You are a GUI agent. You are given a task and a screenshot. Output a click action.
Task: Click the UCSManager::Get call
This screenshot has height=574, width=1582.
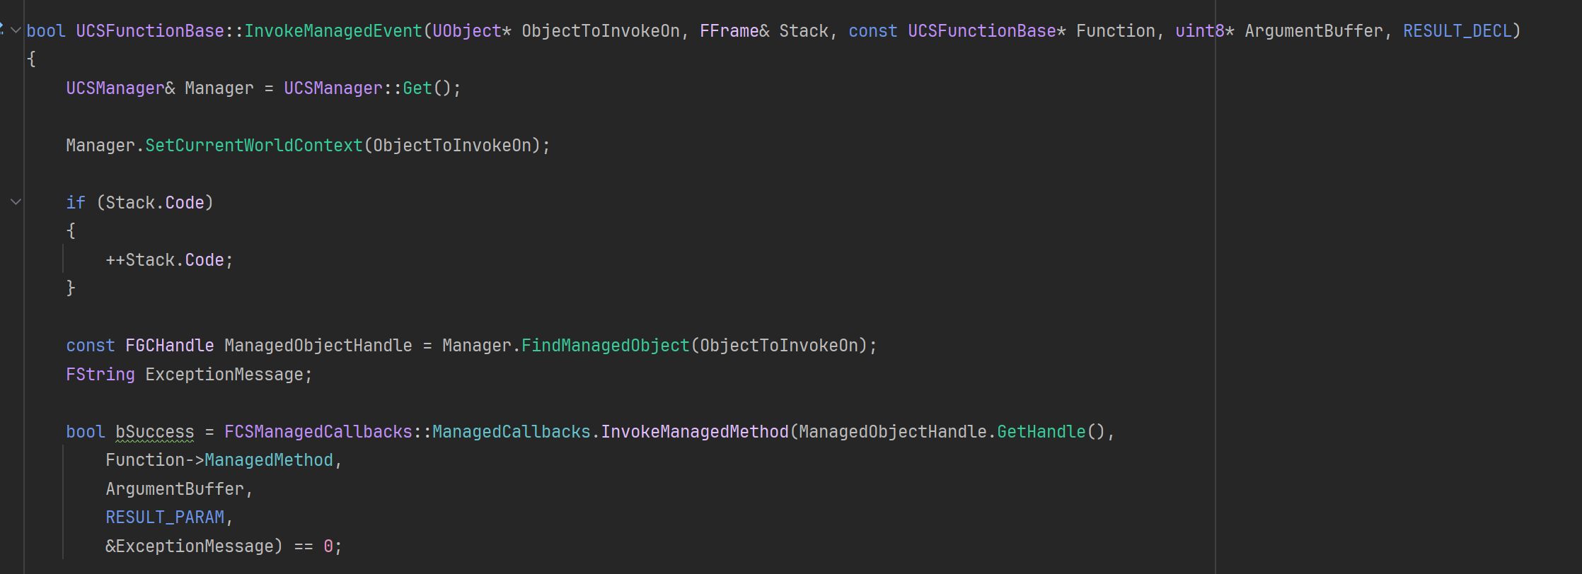coord(417,88)
